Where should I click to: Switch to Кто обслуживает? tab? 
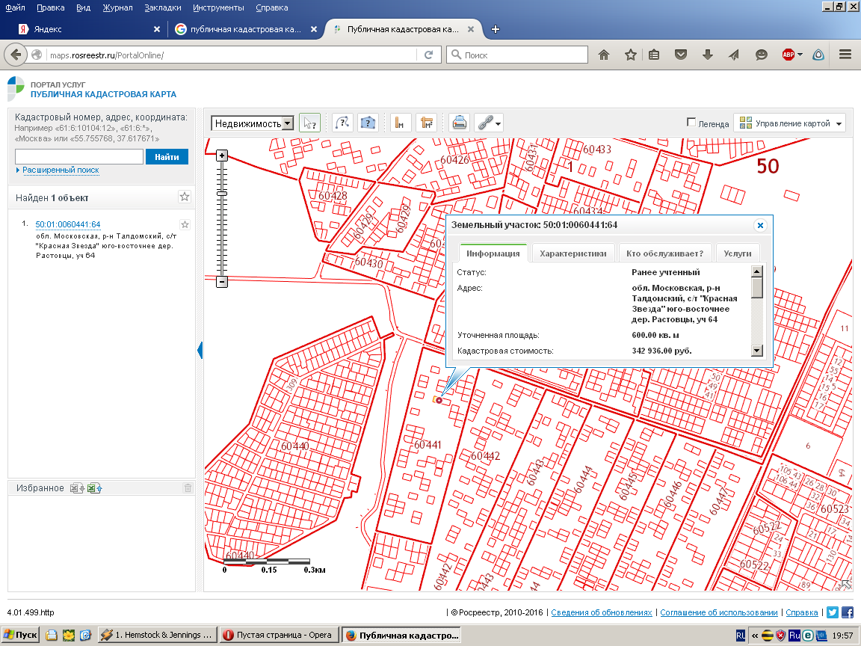click(664, 253)
